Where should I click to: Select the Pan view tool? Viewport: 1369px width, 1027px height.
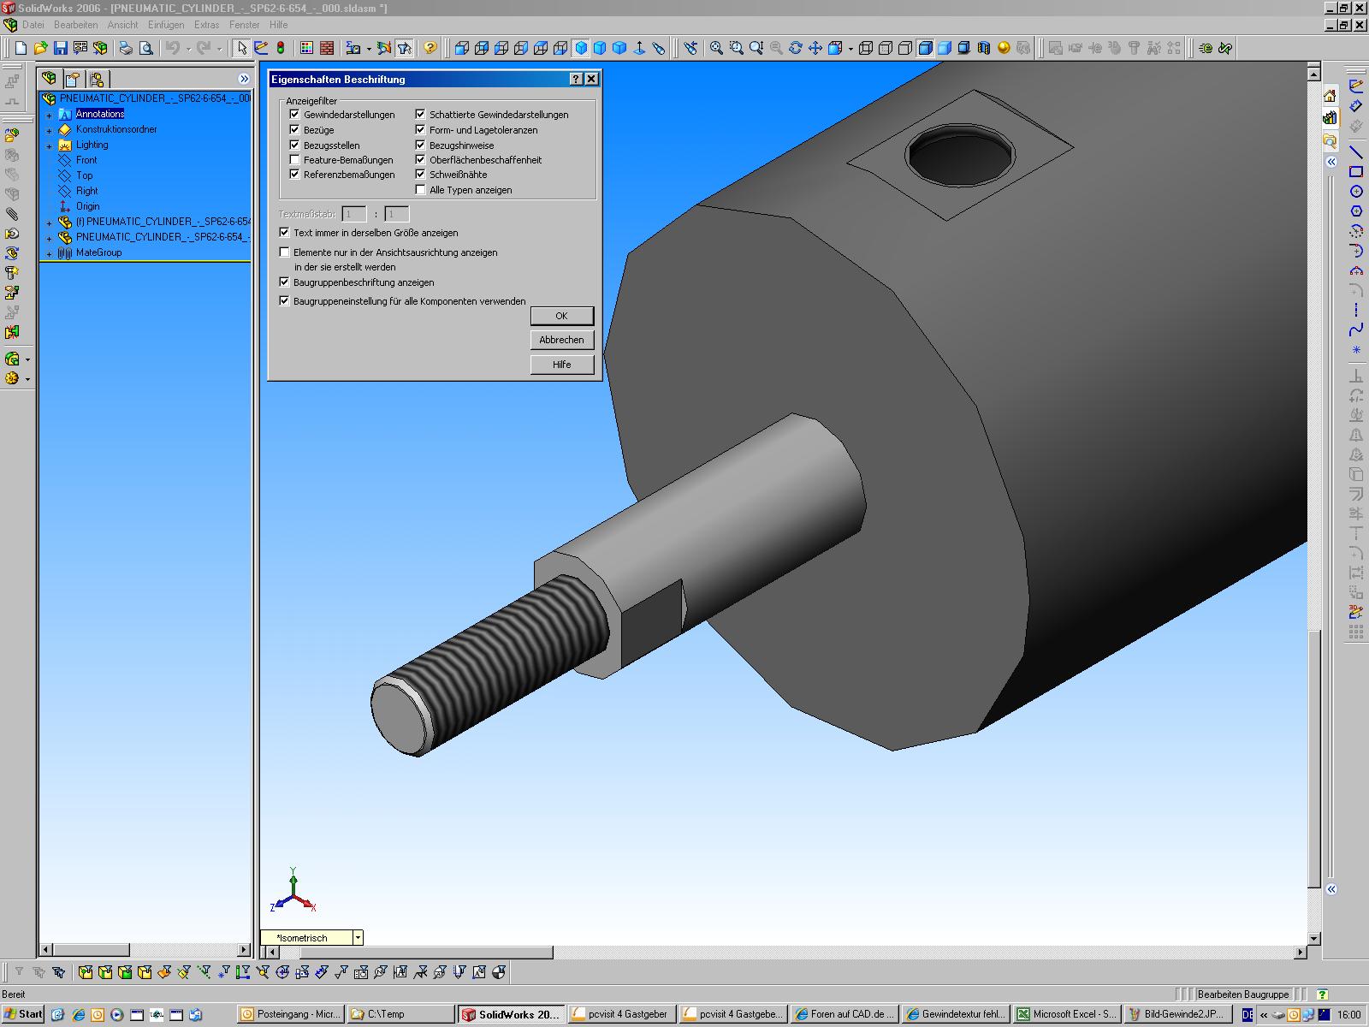815,49
